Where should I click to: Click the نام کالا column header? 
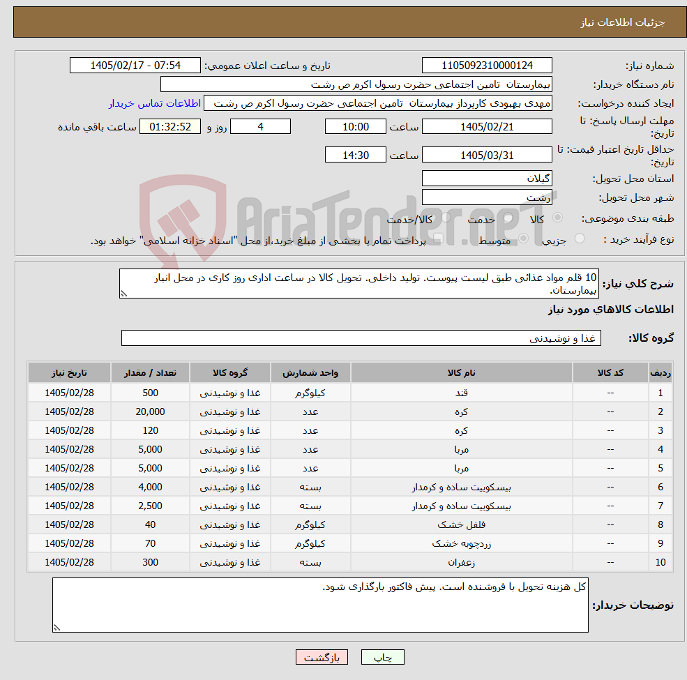[x=461, y=372]
